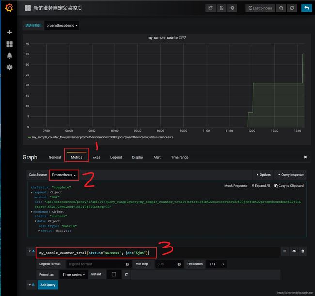Switch to the Legend tab
The height and width of the screenshot is (296, 315).
pos(116,157)
